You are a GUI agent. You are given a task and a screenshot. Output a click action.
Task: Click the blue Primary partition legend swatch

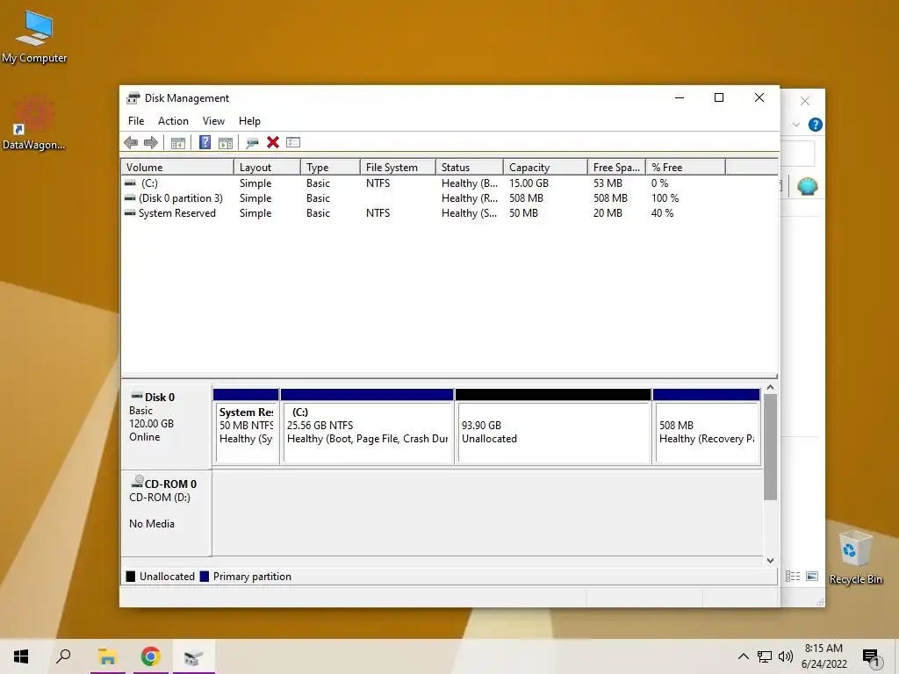point(204,577)
